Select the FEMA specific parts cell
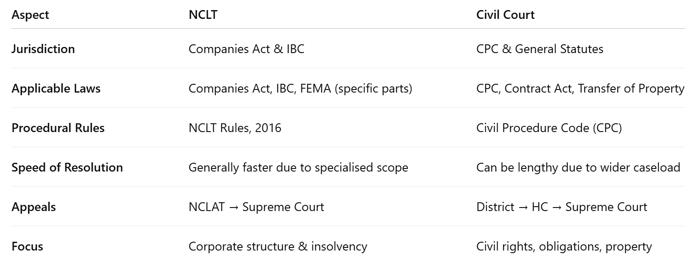The height and width of the screenshot is (265, 694). pyautogui.click(x=300, y=89)
